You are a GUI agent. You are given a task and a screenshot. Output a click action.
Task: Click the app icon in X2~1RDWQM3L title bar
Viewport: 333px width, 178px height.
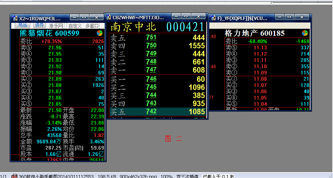tap(15, 18)
